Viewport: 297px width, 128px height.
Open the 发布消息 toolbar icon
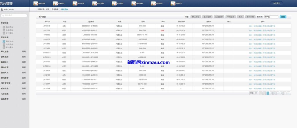[x=114, y=3]
